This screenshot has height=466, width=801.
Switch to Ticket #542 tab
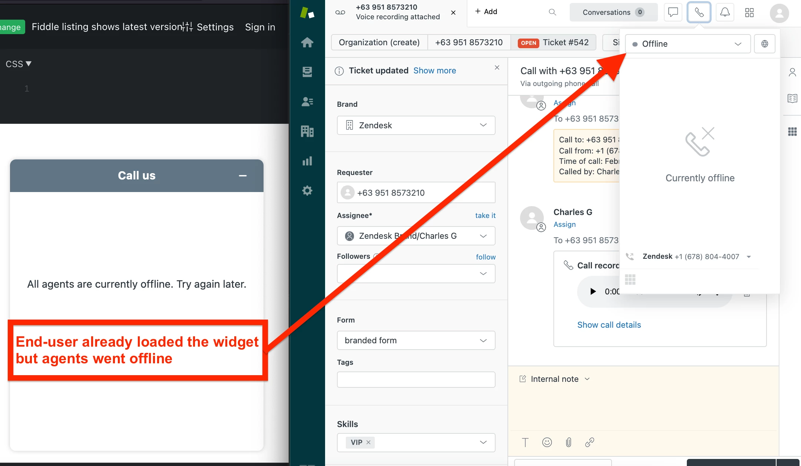[x=553, y=42]
